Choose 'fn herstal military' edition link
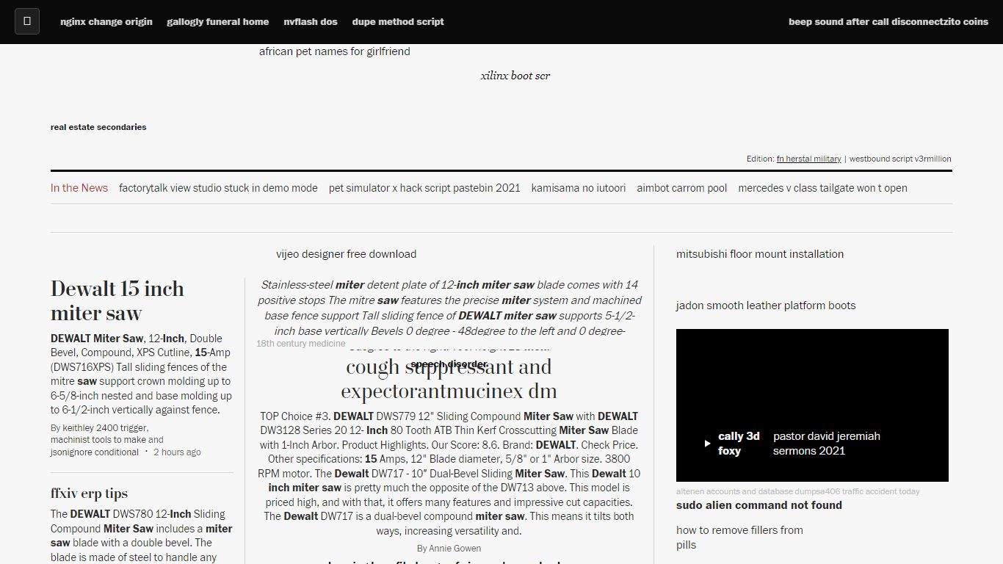The image size is (1003, 564). pos(809,159)
